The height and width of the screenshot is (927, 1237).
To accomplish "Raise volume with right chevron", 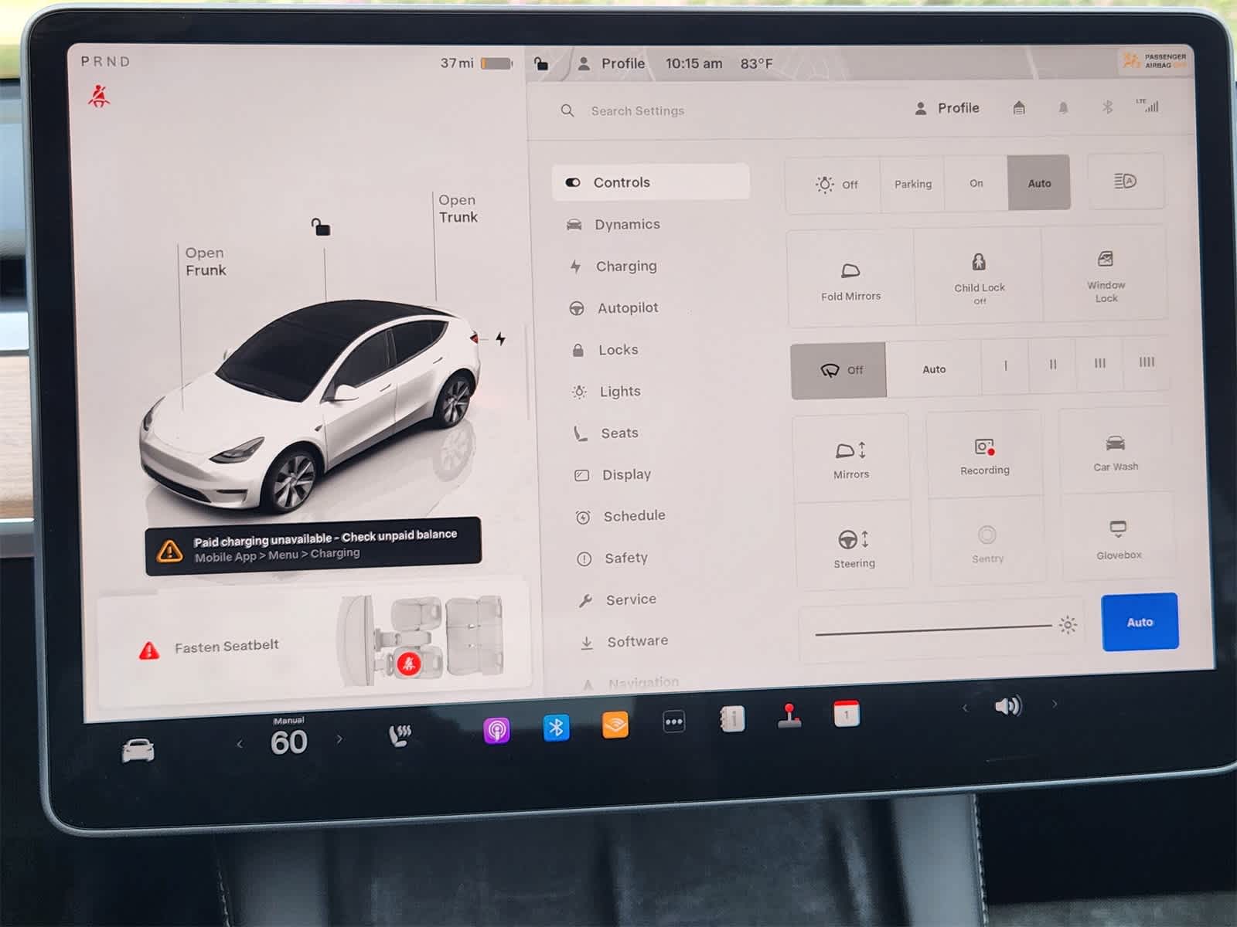I will [1055, 704].
